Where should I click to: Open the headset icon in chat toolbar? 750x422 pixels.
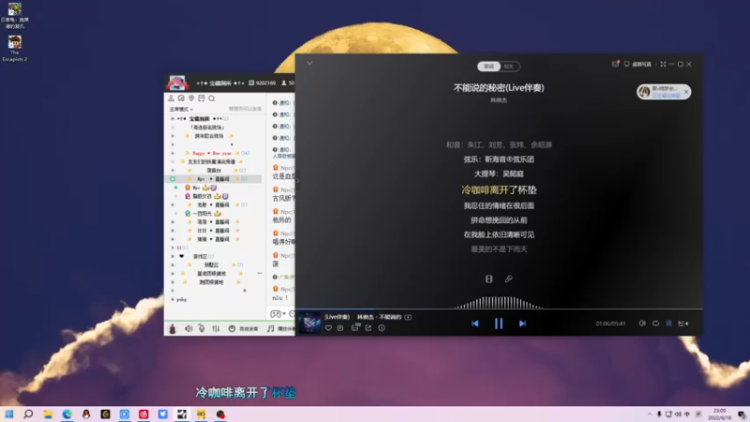[181, 98]
